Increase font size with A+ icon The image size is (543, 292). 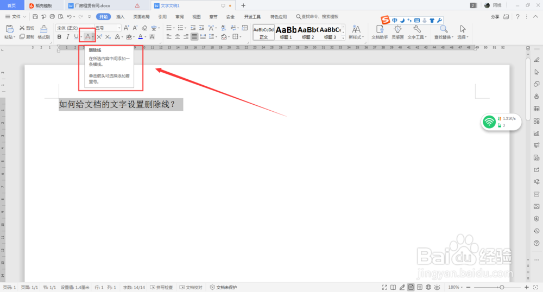127,28
